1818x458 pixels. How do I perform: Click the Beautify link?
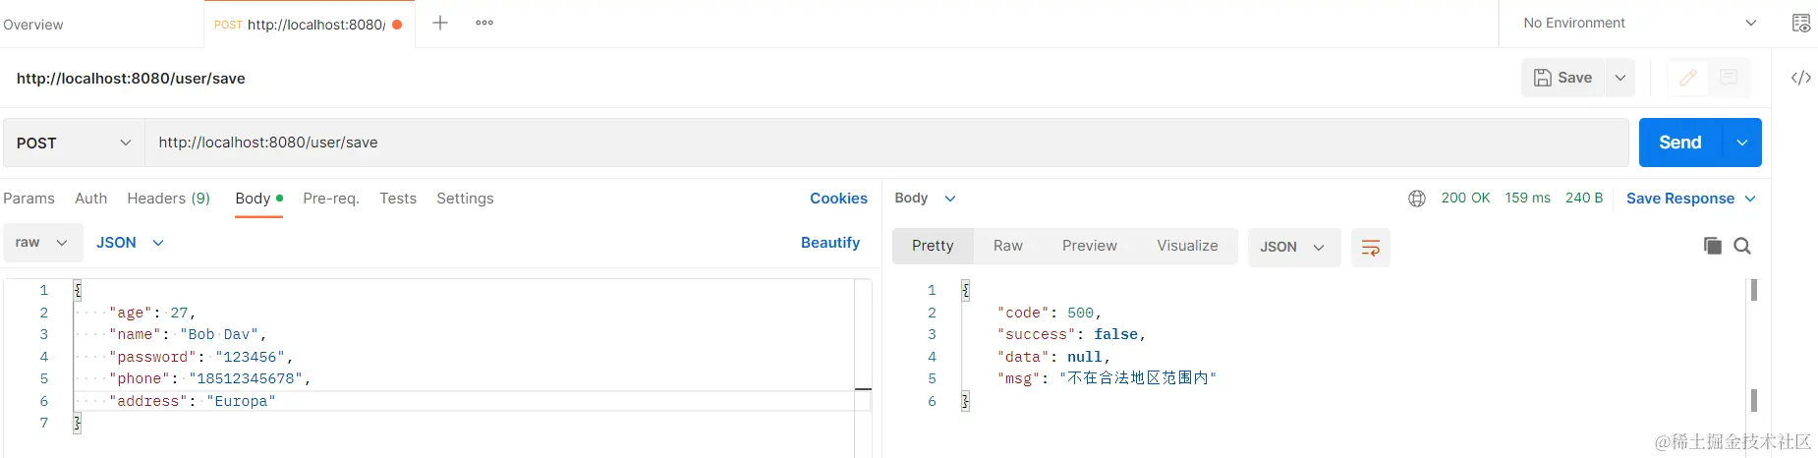point(829,243)
